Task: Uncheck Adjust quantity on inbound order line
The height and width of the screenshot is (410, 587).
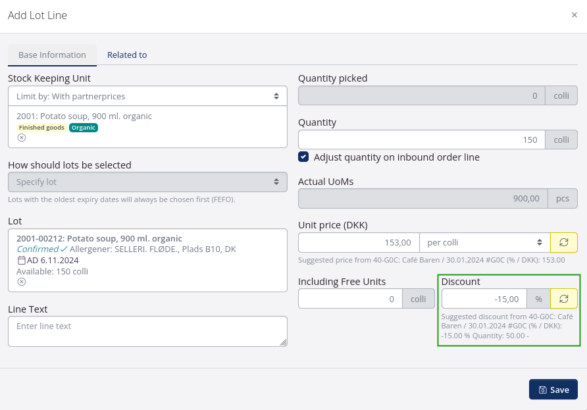Action: pos(303,157)
